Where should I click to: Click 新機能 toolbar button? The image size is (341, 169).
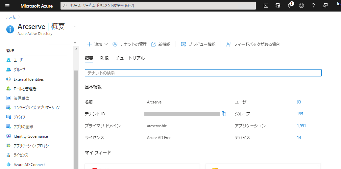[161, 44]
